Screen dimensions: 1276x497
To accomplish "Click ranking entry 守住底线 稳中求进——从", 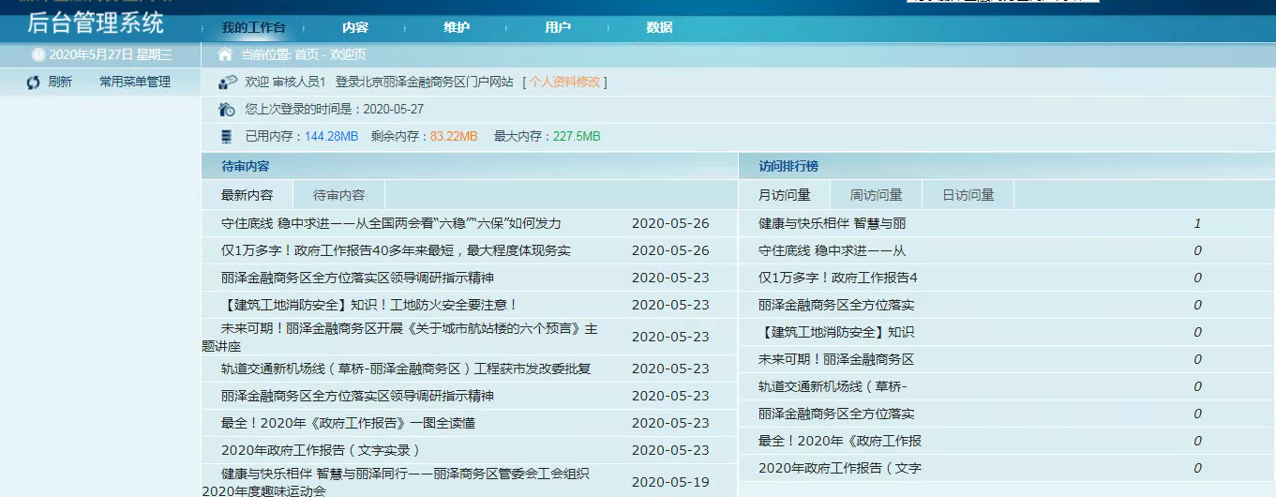I will pos(833,251).
